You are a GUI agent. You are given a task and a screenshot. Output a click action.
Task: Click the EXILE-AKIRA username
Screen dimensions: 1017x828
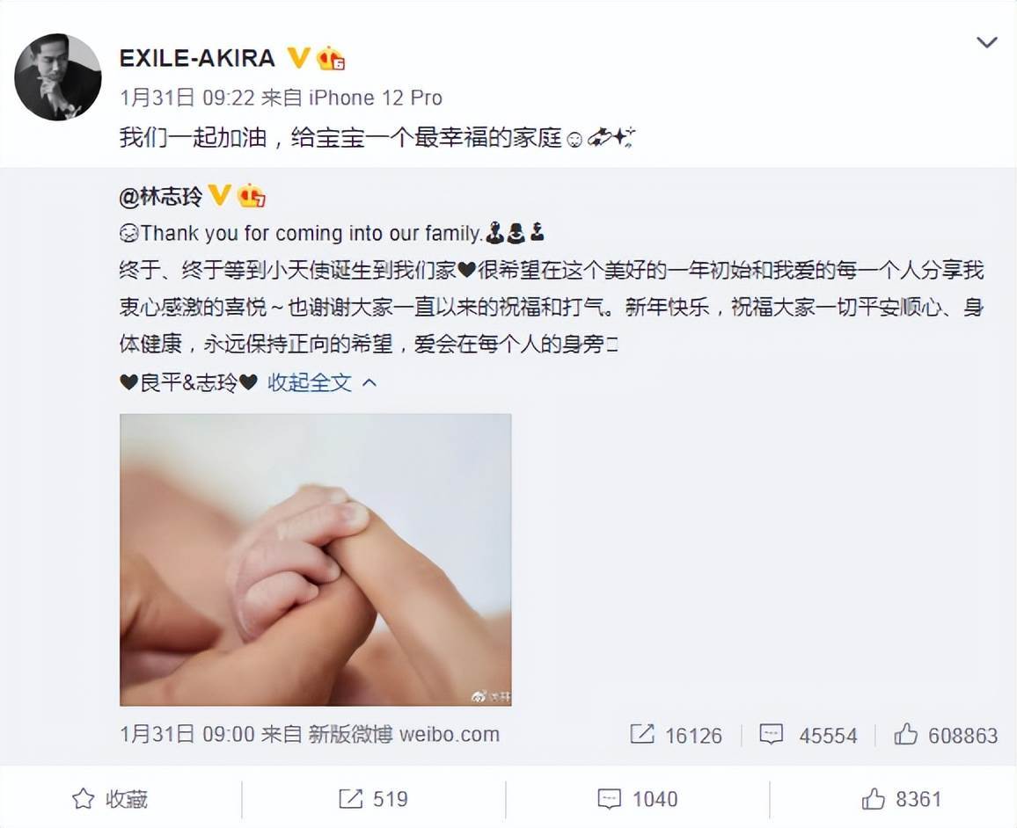(197, 58)
